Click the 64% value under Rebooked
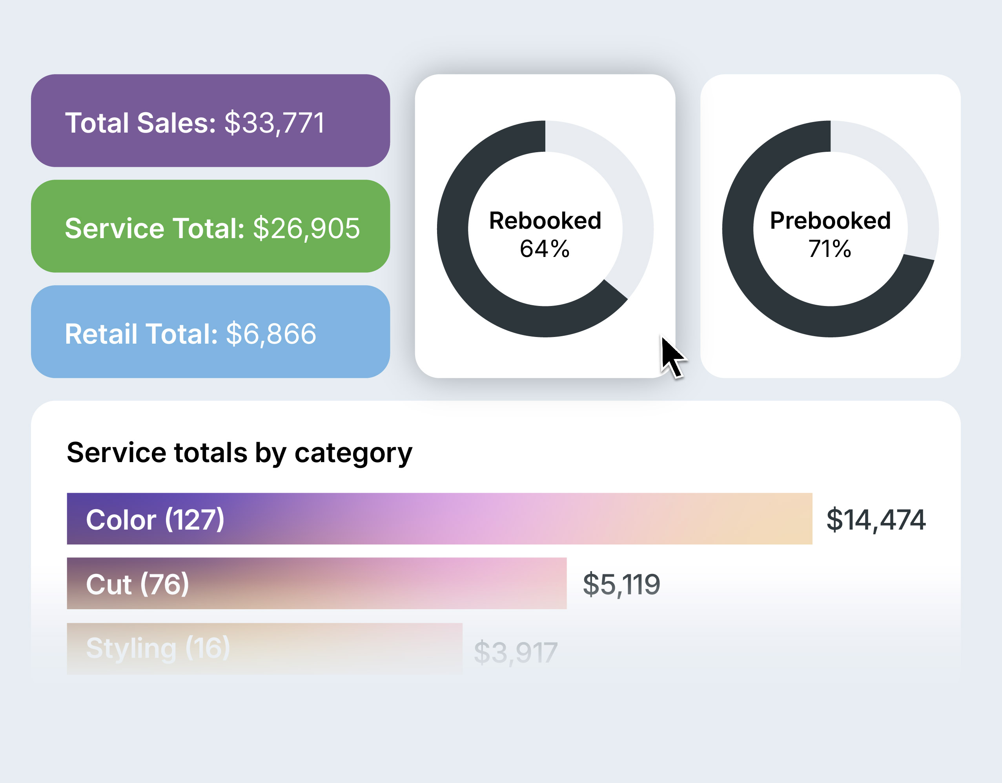 point(545,249)
